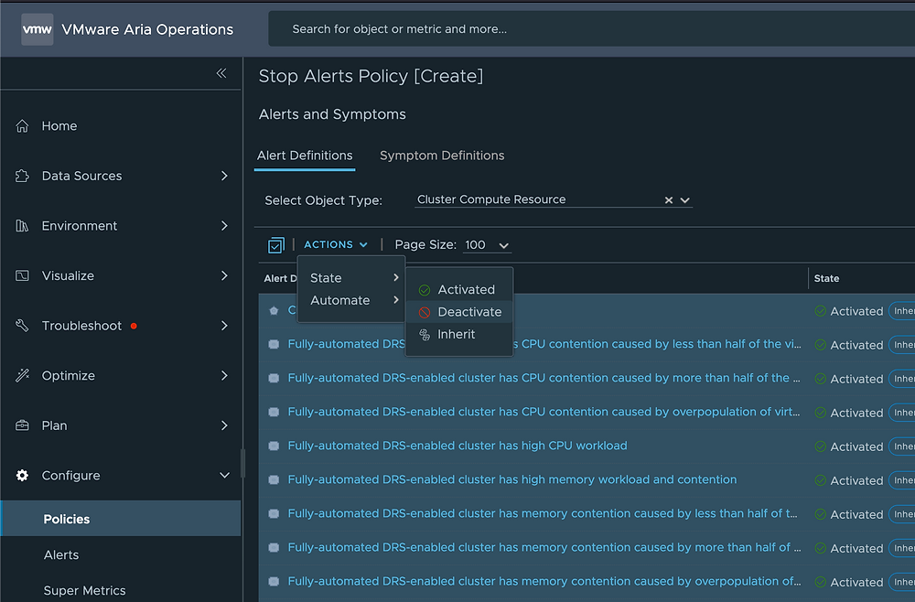
Task: Expand the Optimize menu chevron
Action: (224, 376)
